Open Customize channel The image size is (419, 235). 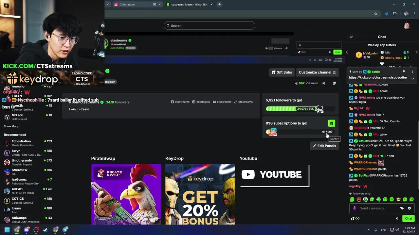[317, 72]
